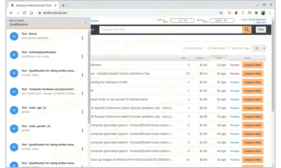The image size is (281, 168).
Task: Close the Amazon Mechanical Turk tab
Action: point(55,6)
